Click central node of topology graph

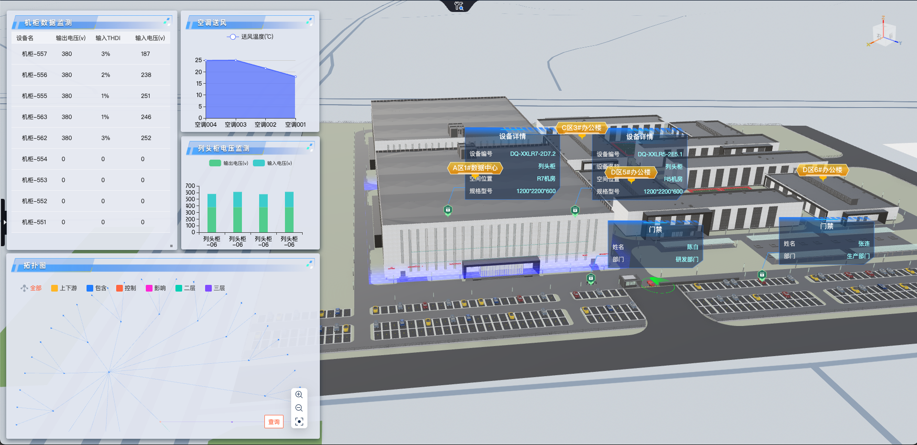point(109,371)
